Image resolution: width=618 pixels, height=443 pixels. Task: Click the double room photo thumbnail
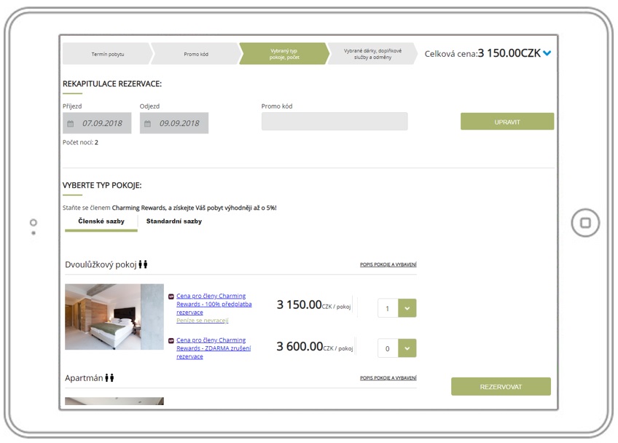[x=114, y=317]
